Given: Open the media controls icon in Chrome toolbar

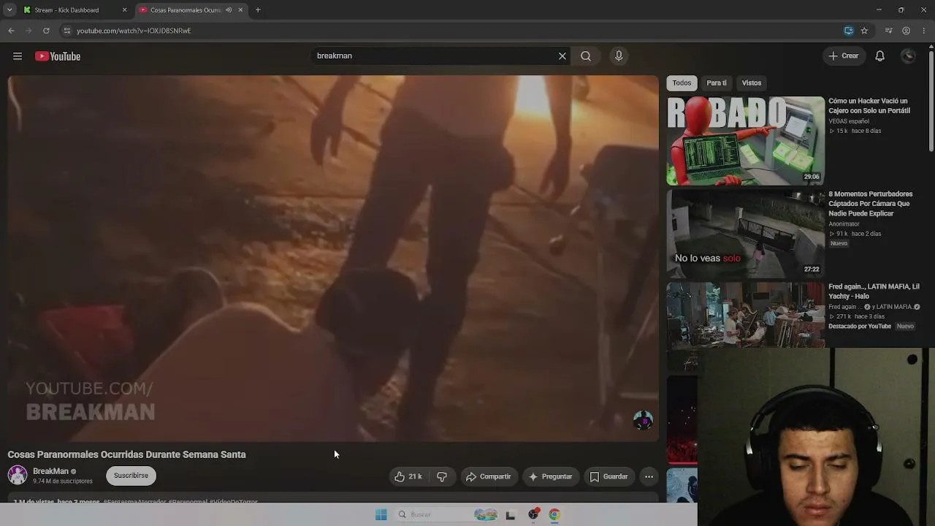Looking at the screenshot, I should (888, 31).
